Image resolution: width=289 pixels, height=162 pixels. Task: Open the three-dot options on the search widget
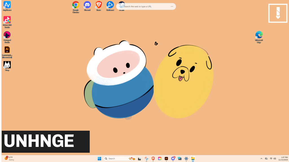click(x=172, y=6)
